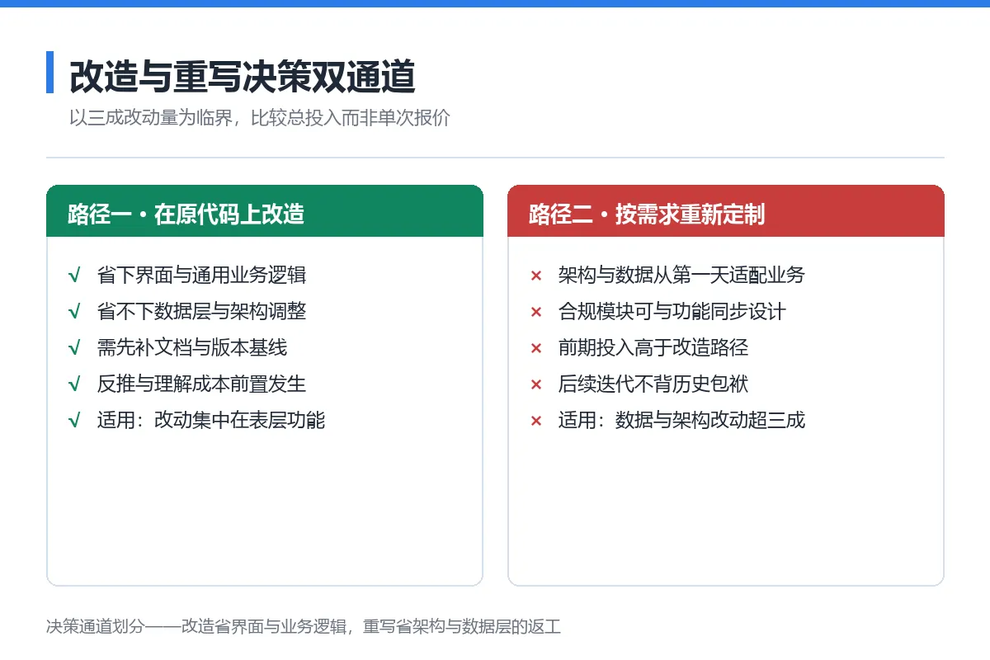Click checkmark beside 省不下数据层与架构调整
The height and width of the screenshot is (660, 990).
[x=74, y=312]
